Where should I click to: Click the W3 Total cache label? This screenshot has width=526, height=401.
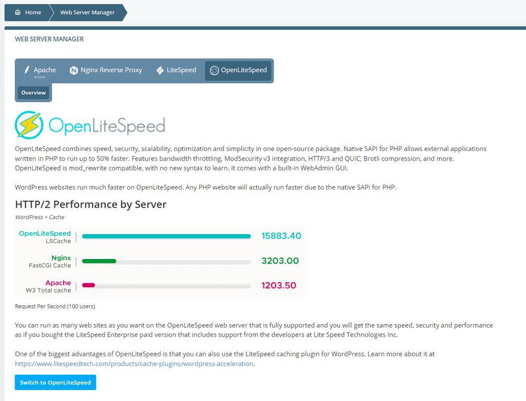(48, 290)
